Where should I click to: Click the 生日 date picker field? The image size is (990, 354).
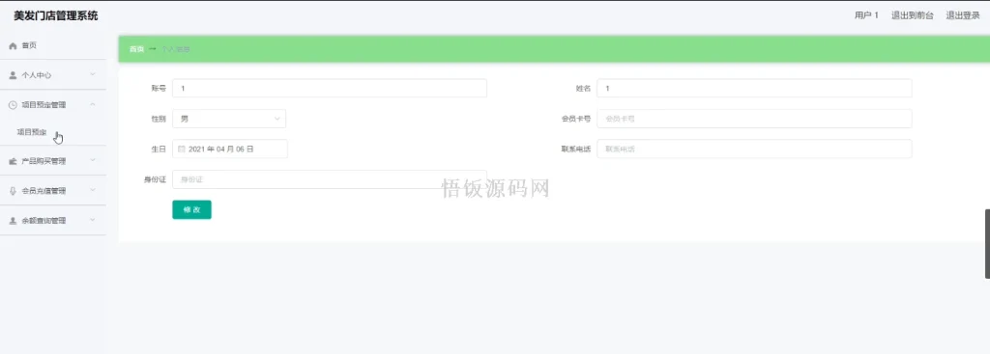(x=230, y=150)
